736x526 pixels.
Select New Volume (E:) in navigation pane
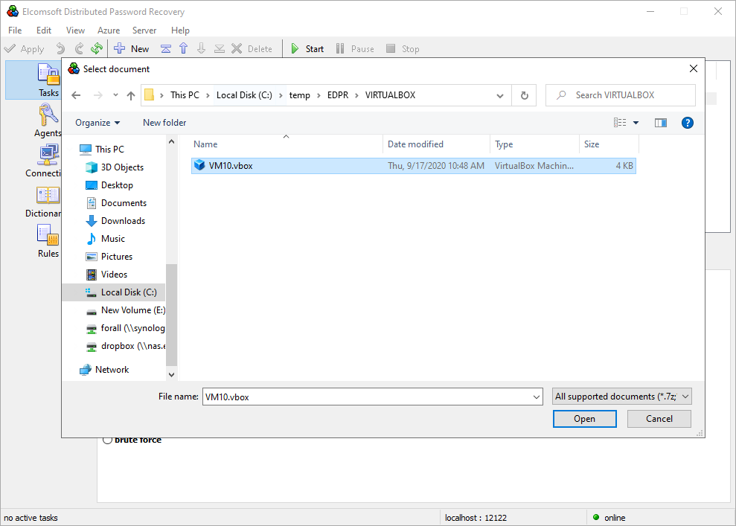126,310
